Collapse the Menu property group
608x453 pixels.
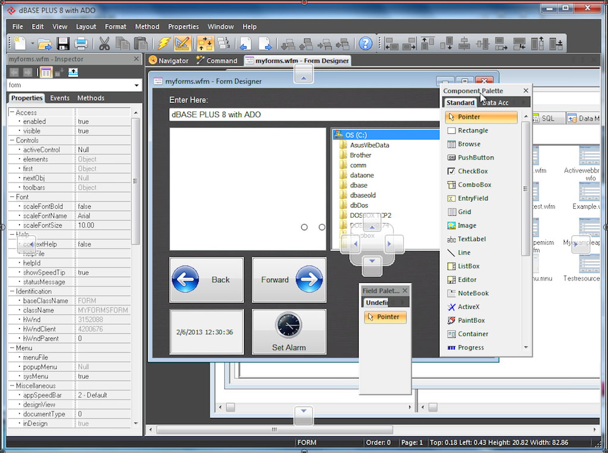(12, 347)
